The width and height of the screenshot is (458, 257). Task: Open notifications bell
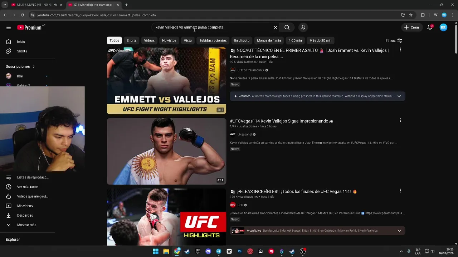click(x=430, y=27)
